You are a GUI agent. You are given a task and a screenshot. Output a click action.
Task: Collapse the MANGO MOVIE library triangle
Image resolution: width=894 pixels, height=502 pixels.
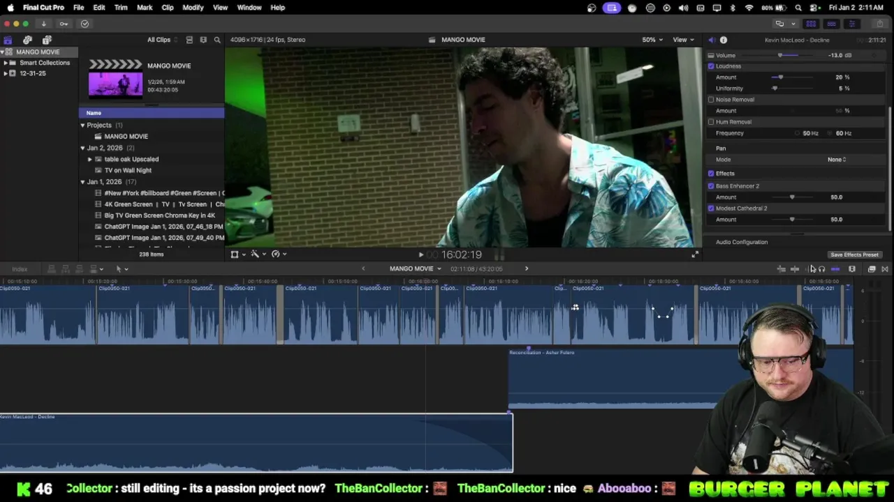tap(3, 52)
